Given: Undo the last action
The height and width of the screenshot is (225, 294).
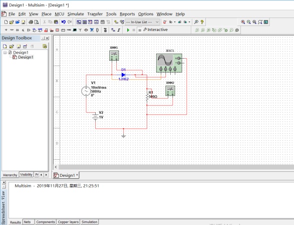Looking at the screenshot, I should click(x=64, y=22).
